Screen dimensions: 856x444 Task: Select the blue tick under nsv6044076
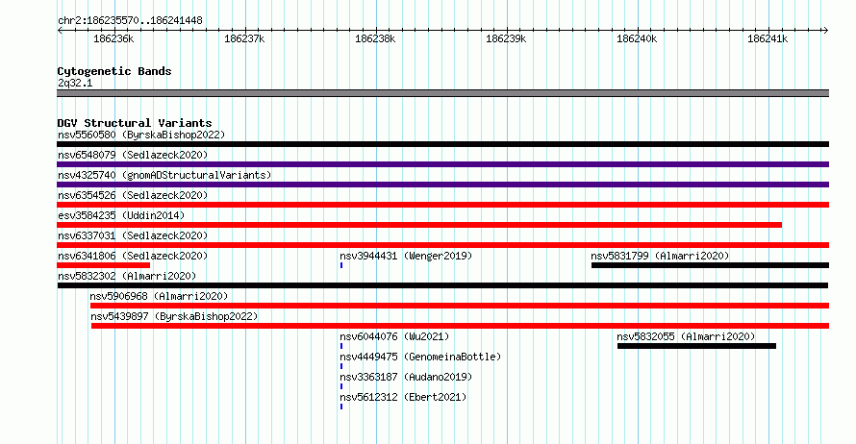[x=341, y=346]
